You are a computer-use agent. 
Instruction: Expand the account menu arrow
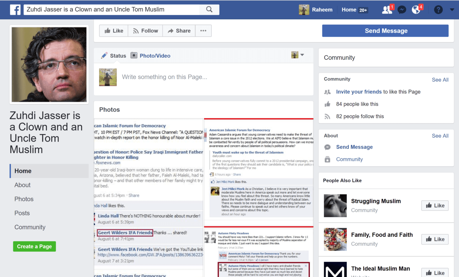[x=452, y=10]
